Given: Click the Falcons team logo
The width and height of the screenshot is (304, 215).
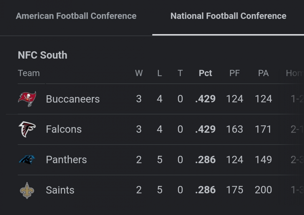Looking at the screenshot, I should (x=27, y=129).
